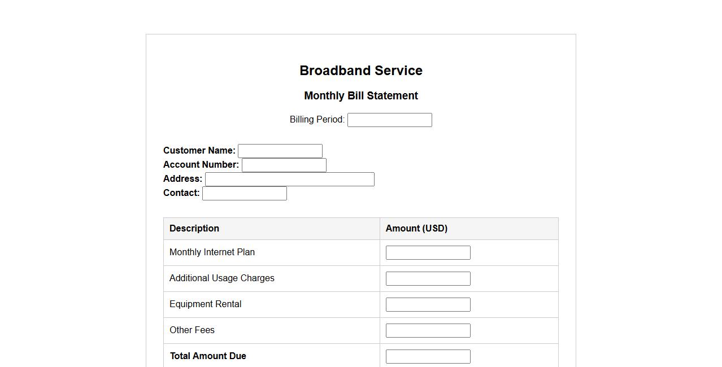Focus the Equipment Rental amount input
This screenshot has height=367, width=722.
tap(428, 304)
